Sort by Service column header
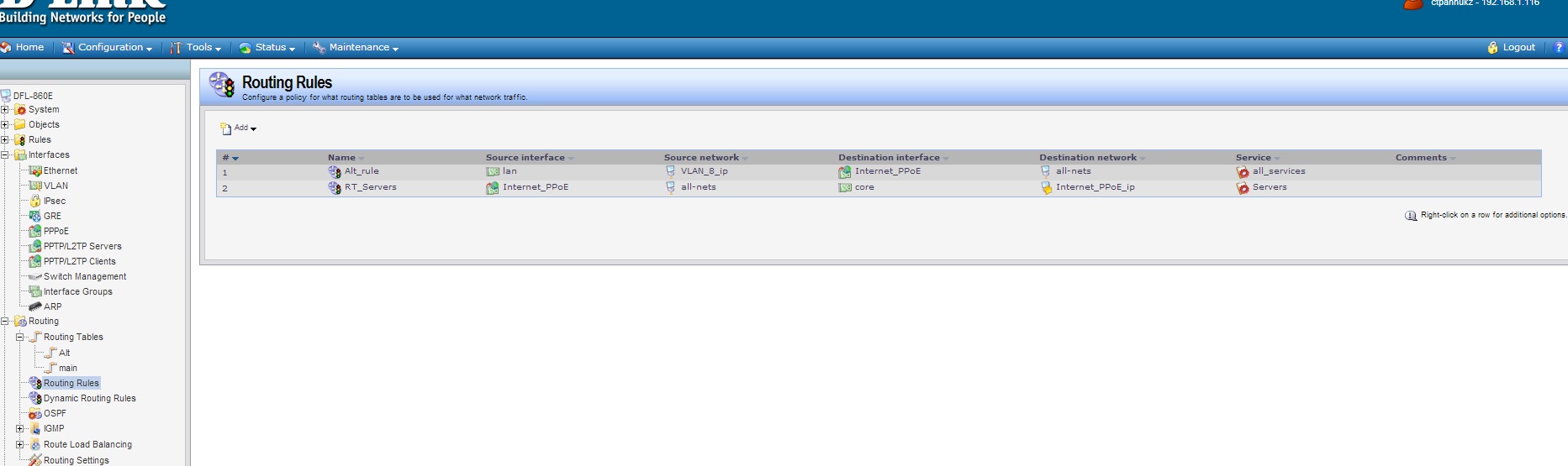Image resolution: width=1568 pixels, height=466 pixels. pyautogui.click(x=1257, y=158)
